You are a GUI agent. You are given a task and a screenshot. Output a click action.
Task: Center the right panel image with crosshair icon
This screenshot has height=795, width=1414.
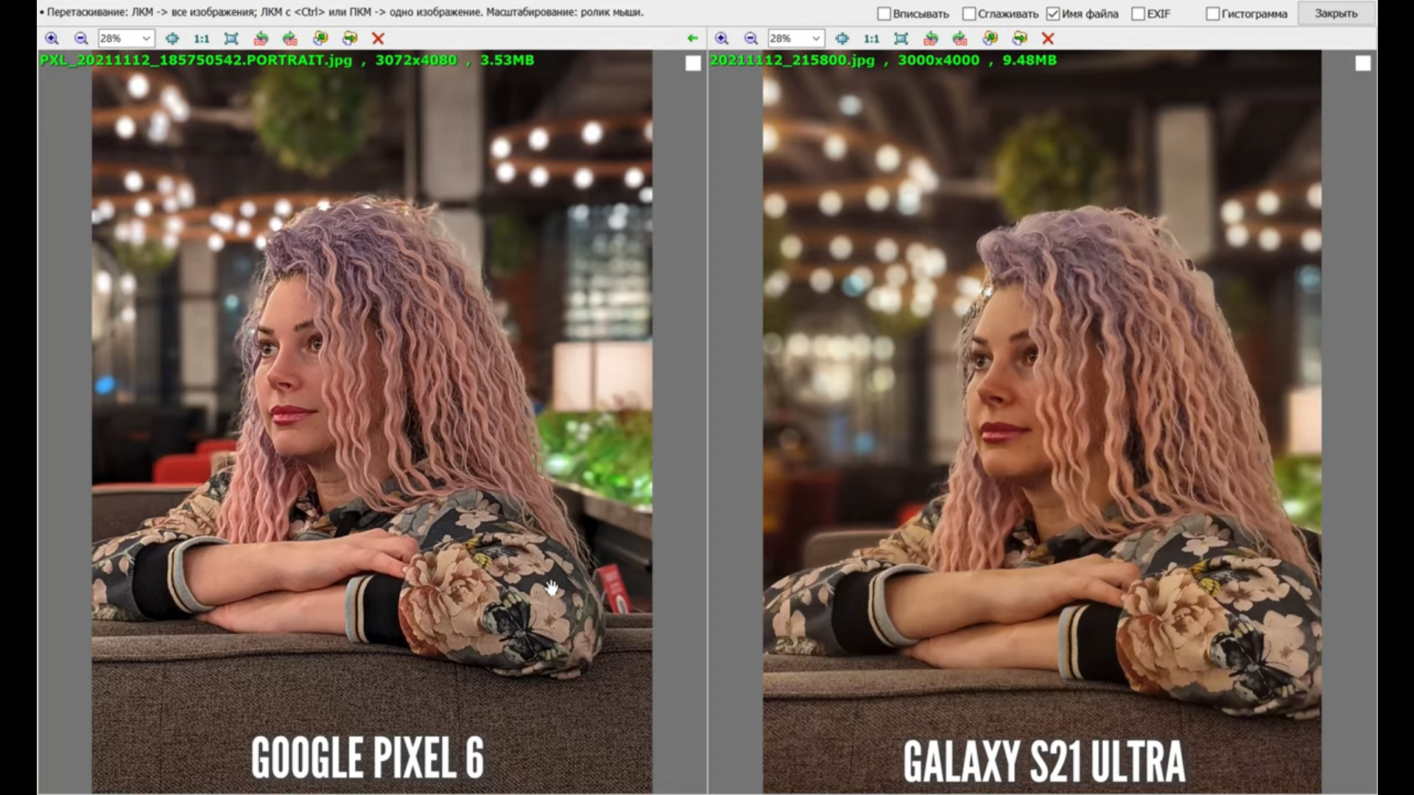click(842, 38)
